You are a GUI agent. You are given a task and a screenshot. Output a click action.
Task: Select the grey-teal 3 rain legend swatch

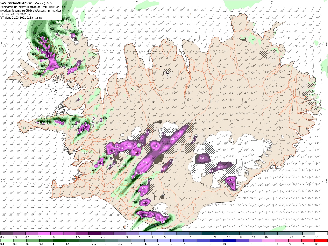point(111,241)
